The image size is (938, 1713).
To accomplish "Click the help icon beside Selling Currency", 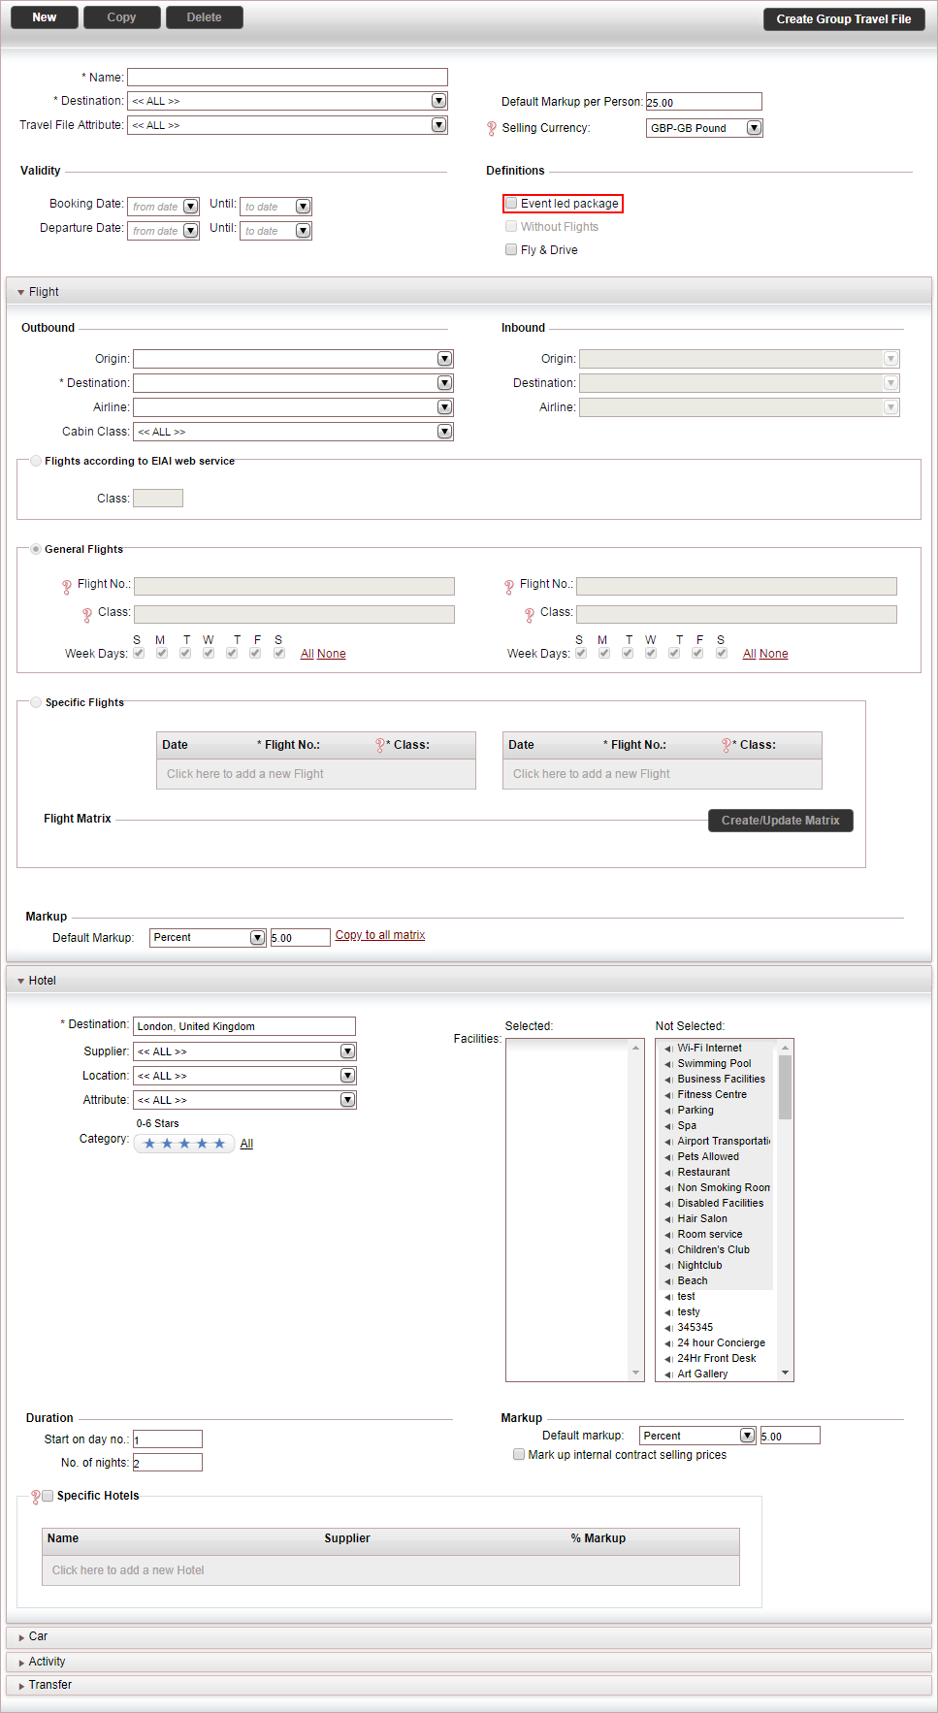I will 492,128.
